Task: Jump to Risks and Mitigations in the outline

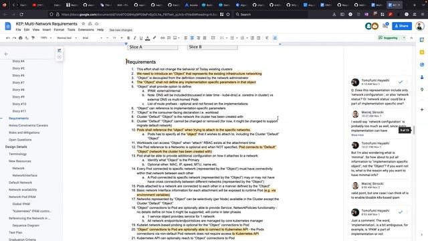Action: (24, 133)
